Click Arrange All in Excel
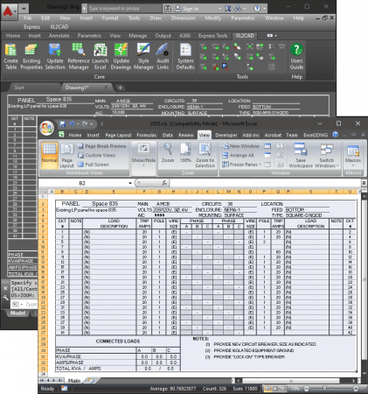This screenshot has height=394, width=368. pos(238,155)
